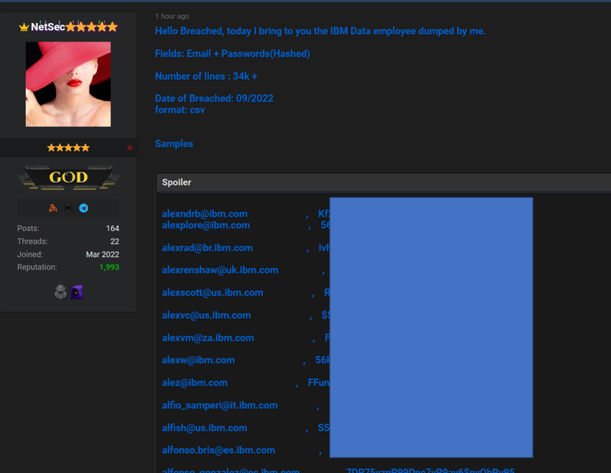Click the 'Hello Breached, today I bring' line
This screenshot has height=473, width=611.
coord(320,31)
